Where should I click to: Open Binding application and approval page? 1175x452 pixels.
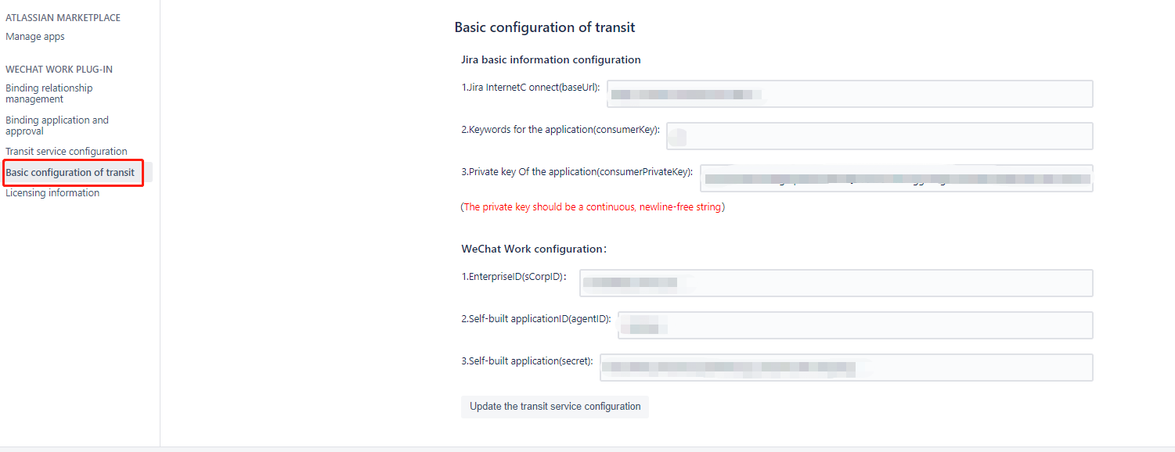tap(57, 126)
